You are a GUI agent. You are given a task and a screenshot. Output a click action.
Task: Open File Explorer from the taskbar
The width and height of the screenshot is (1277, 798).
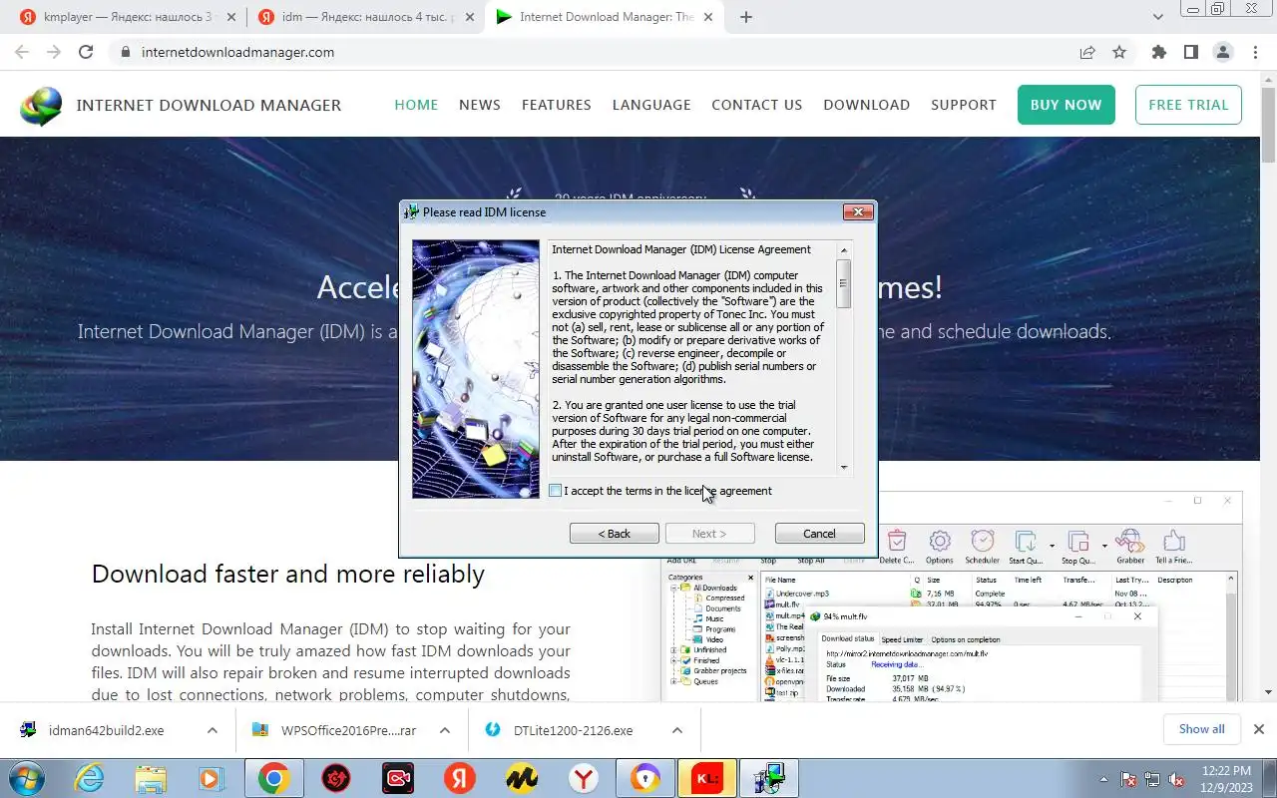point(151,779)
